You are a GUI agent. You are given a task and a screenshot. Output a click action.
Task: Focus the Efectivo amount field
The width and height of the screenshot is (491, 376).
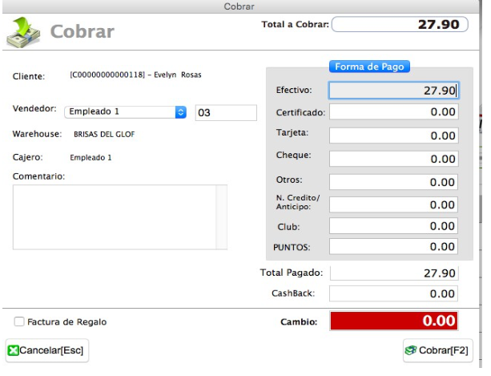394,91
